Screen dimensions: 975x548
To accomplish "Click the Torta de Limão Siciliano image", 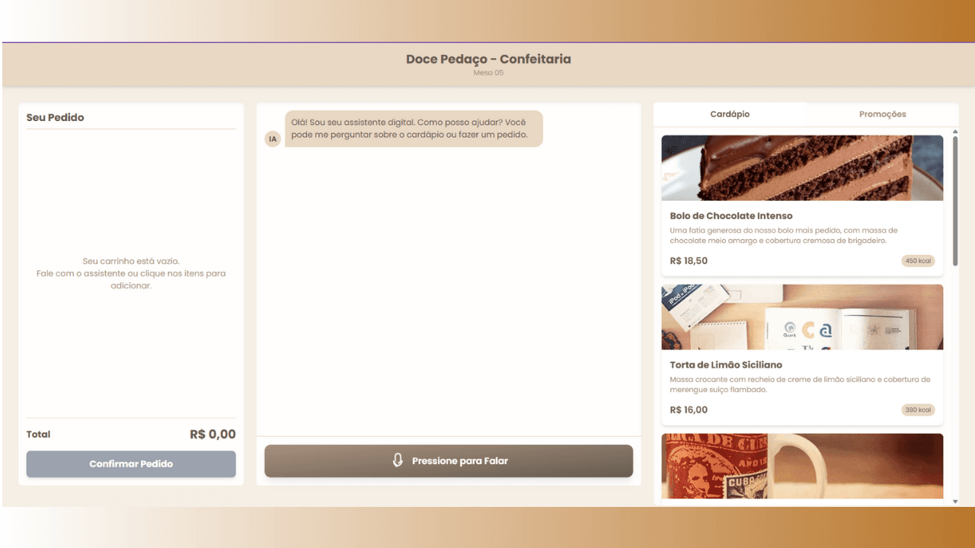I will pos(802,317).
